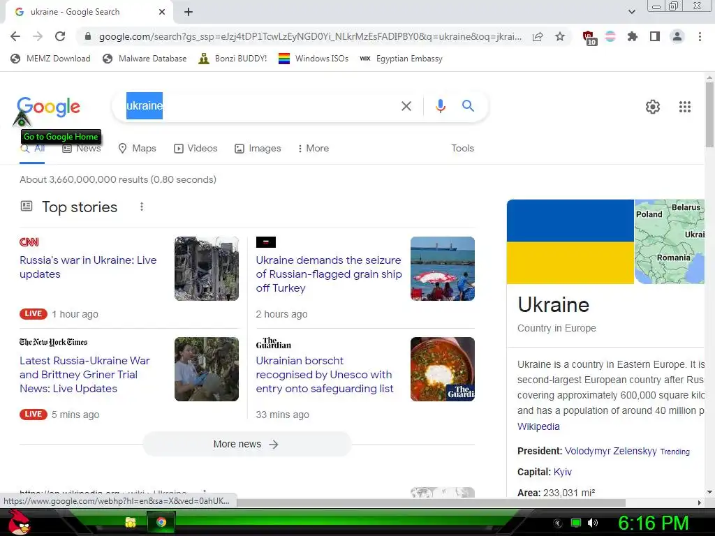
Task: Click the destroyed building story thumbnail
Action: (207, 269)
